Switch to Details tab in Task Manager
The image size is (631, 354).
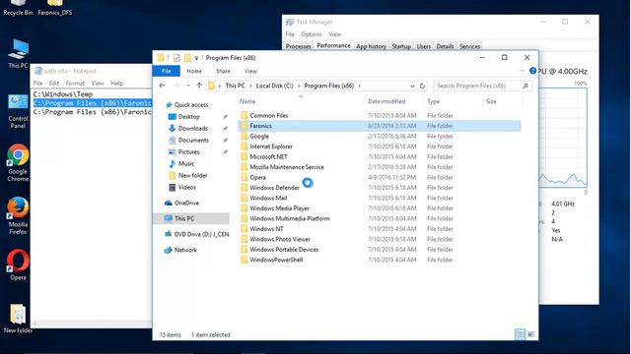[445, 46]
